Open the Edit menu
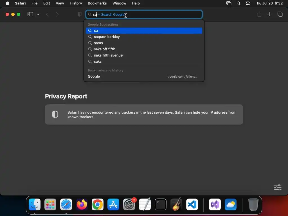Screen dimensions: 288x216 [47, 3]
